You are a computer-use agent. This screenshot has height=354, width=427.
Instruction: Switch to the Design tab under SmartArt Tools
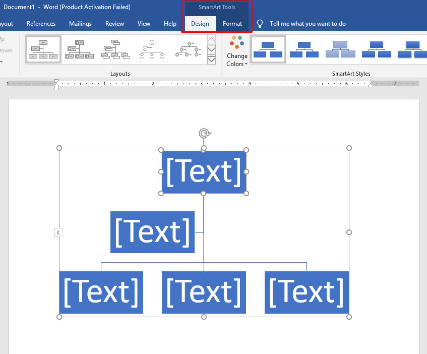200,24
